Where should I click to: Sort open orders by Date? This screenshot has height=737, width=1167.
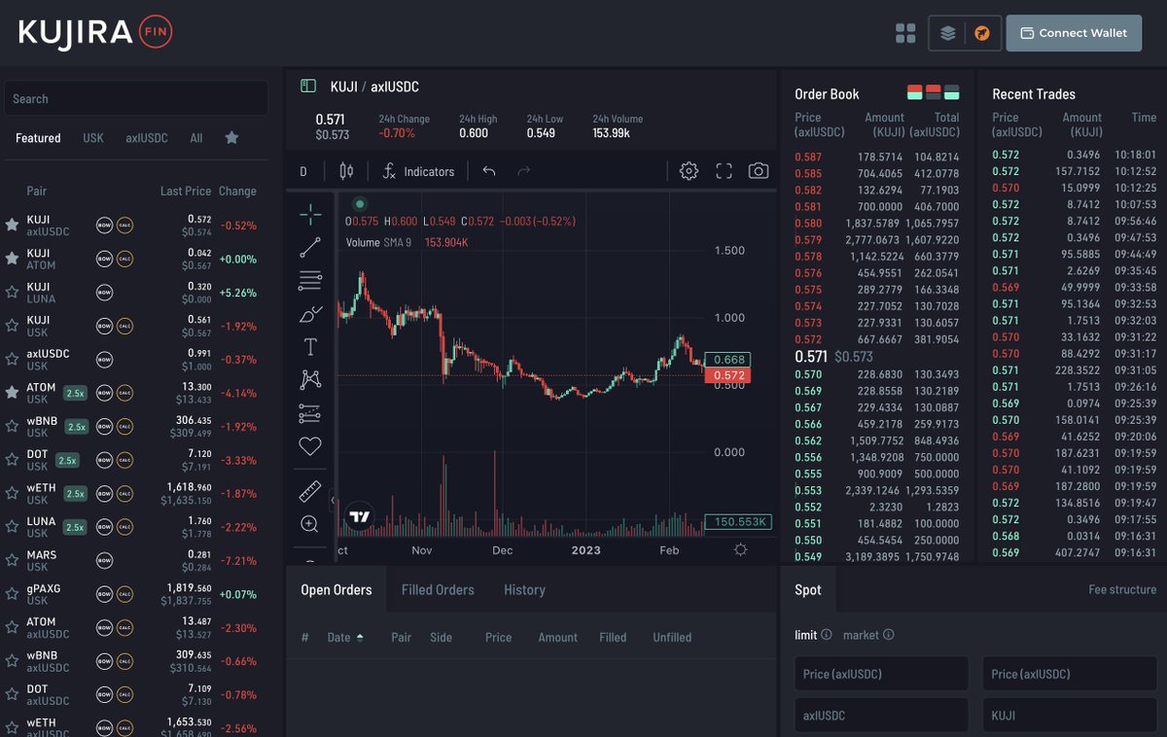tap(345, 638)
